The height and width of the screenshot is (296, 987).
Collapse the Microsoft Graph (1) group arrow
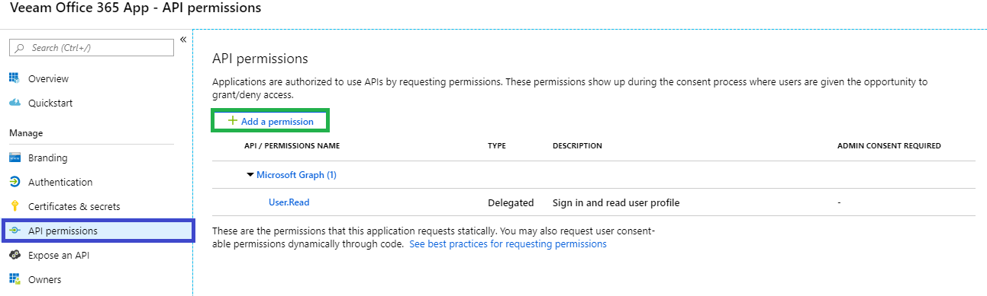250,175
